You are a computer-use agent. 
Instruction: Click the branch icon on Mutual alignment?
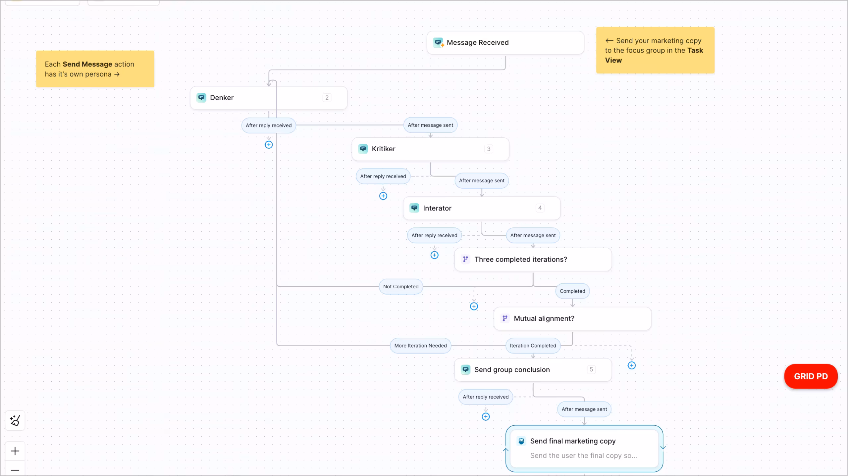click(x=505, y=318)
